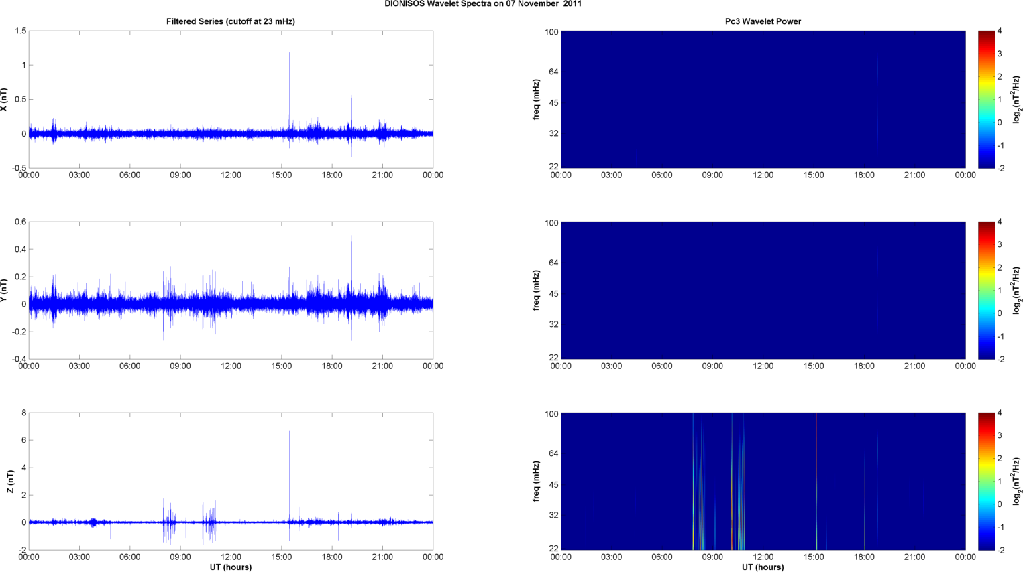Click 'freq (mHz)' label of Y wavelet plot

(537, 291)
